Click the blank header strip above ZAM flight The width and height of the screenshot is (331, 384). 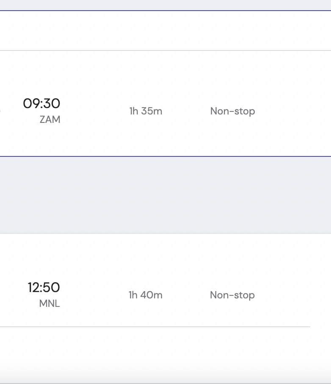(165, 31)
